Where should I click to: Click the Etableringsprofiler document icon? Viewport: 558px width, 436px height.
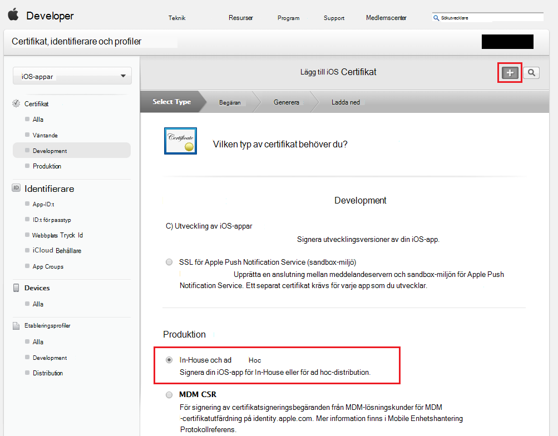coord(16,326)
